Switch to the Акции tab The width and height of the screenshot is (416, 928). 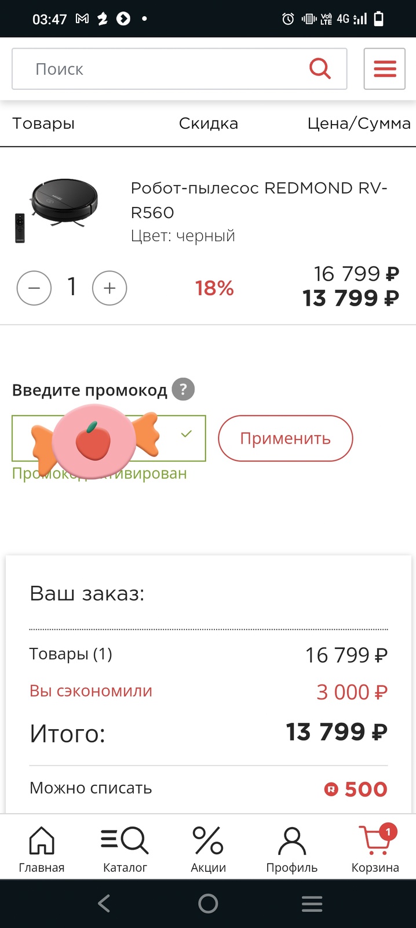coord(209,849)
